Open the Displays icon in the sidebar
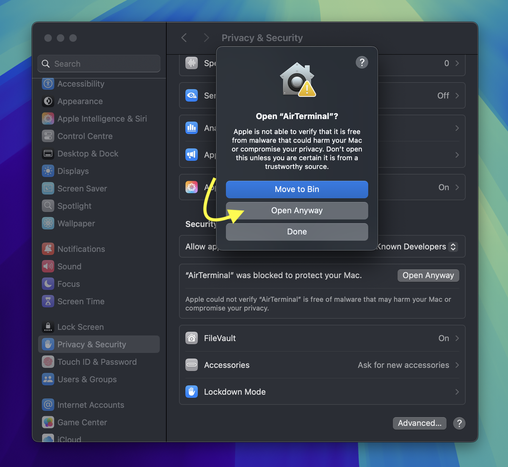Image resolution: width=508 pixels, height=467 pixels. [48, 171]
